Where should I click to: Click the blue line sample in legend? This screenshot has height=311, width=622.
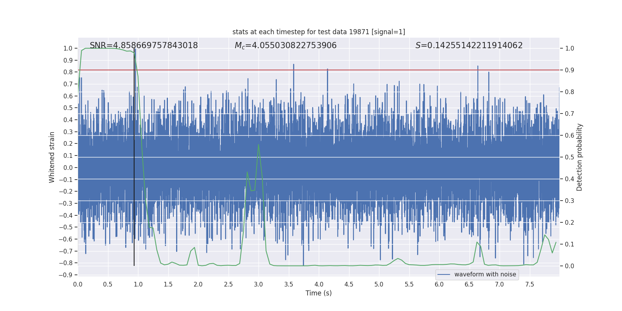(x=444, y=274)
